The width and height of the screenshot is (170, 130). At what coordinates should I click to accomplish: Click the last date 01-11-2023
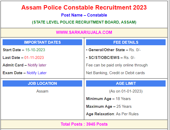click(x=34, y=58)
